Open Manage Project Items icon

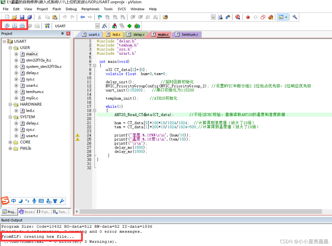[x=115, y=26]
